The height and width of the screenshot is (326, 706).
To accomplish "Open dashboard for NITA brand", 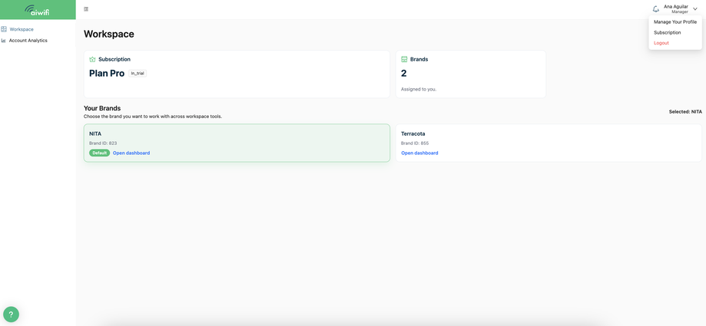I will 131,153.
